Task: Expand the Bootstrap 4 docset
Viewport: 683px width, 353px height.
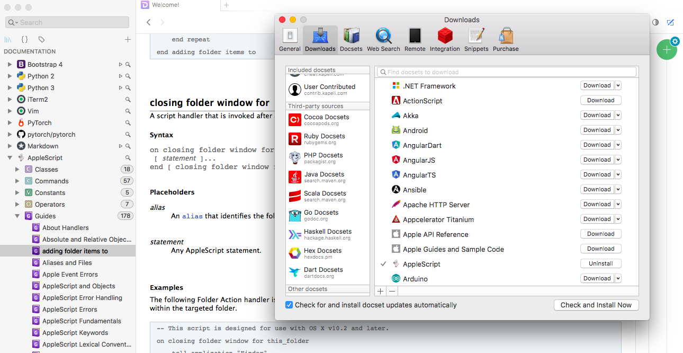Action: coord(10,64)
